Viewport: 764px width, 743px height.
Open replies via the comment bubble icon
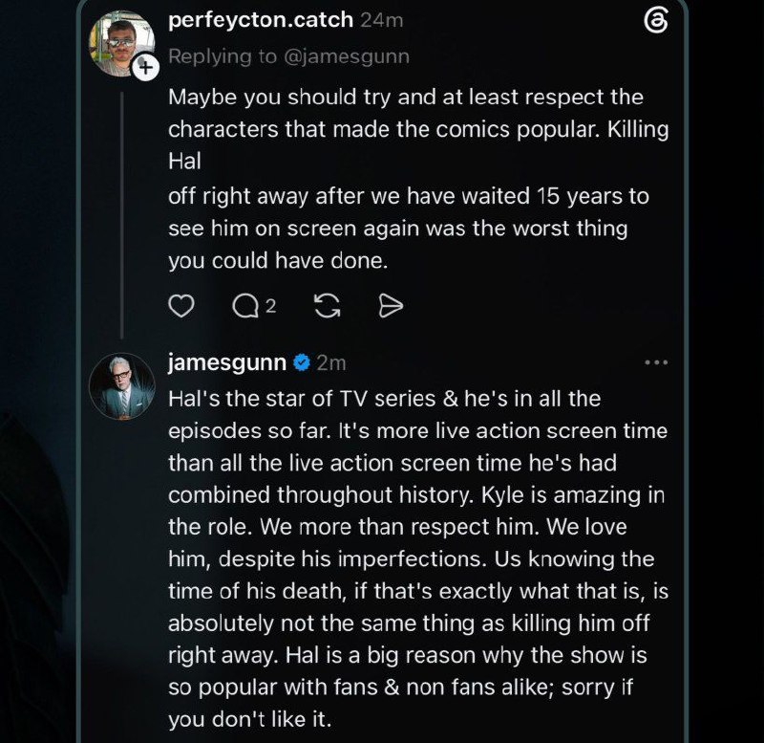(x=245, y=306)
